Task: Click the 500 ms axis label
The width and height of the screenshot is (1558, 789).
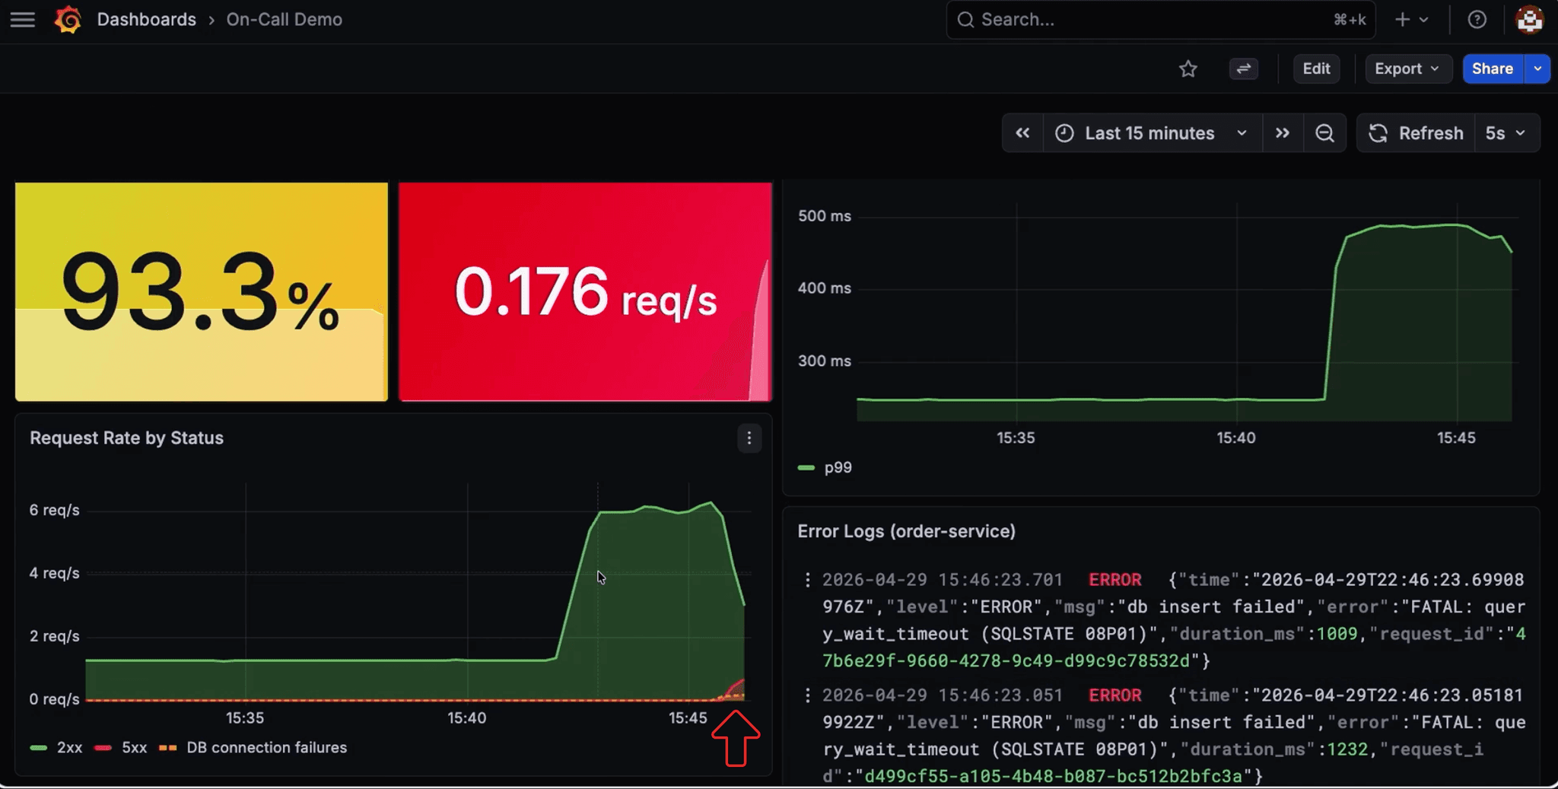Action: click(x=824, y=216)
